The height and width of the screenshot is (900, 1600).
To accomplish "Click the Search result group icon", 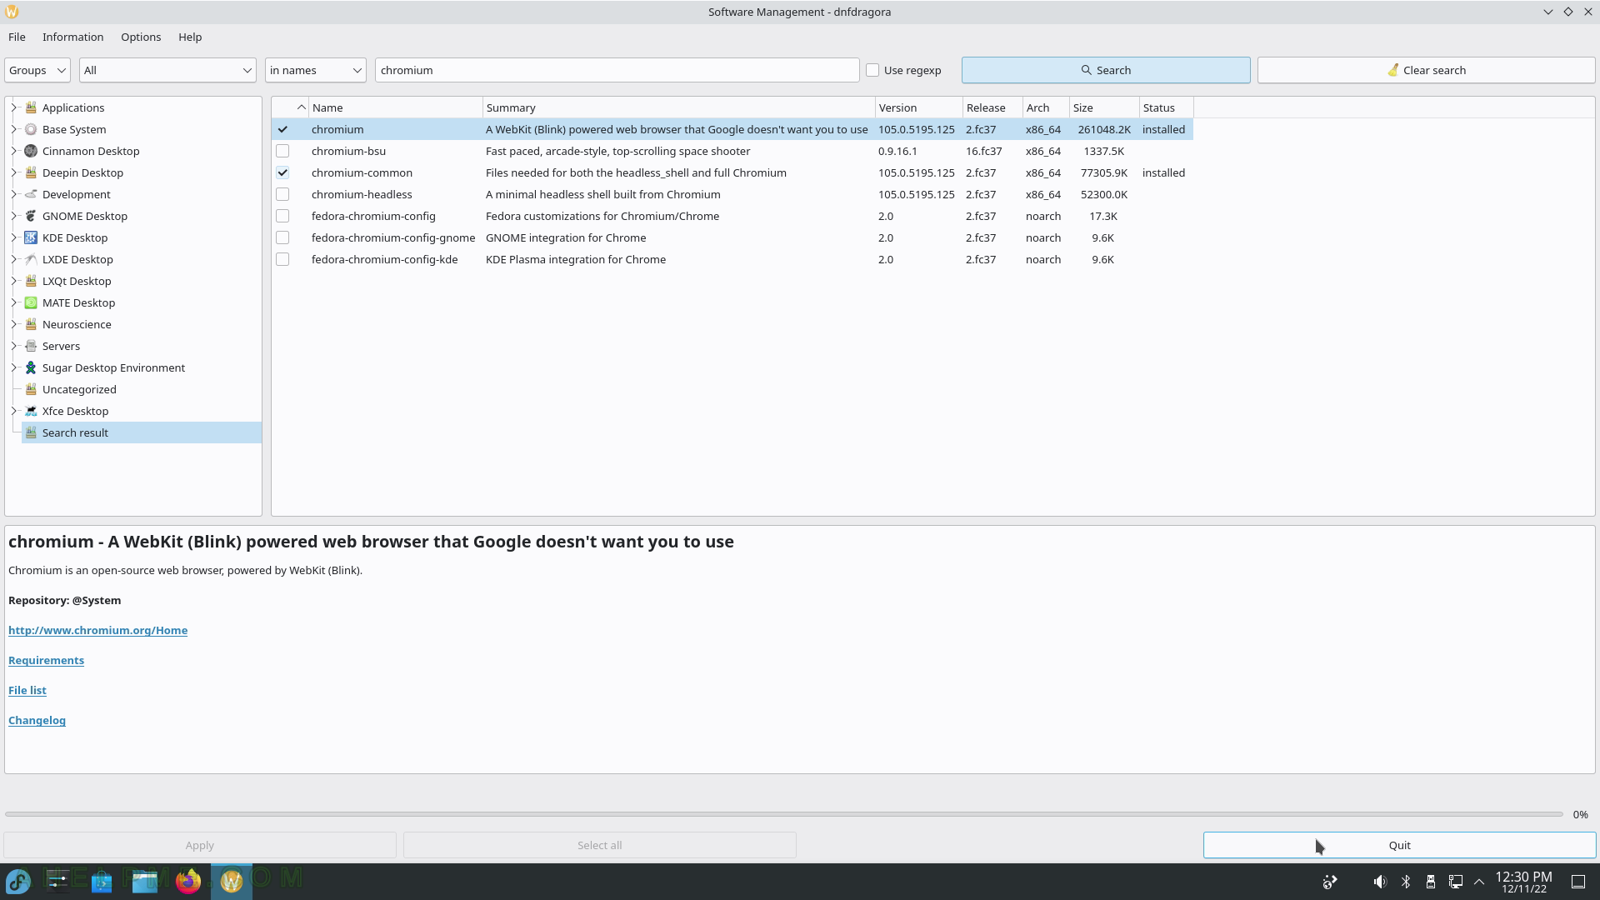I will coord(31,432).
